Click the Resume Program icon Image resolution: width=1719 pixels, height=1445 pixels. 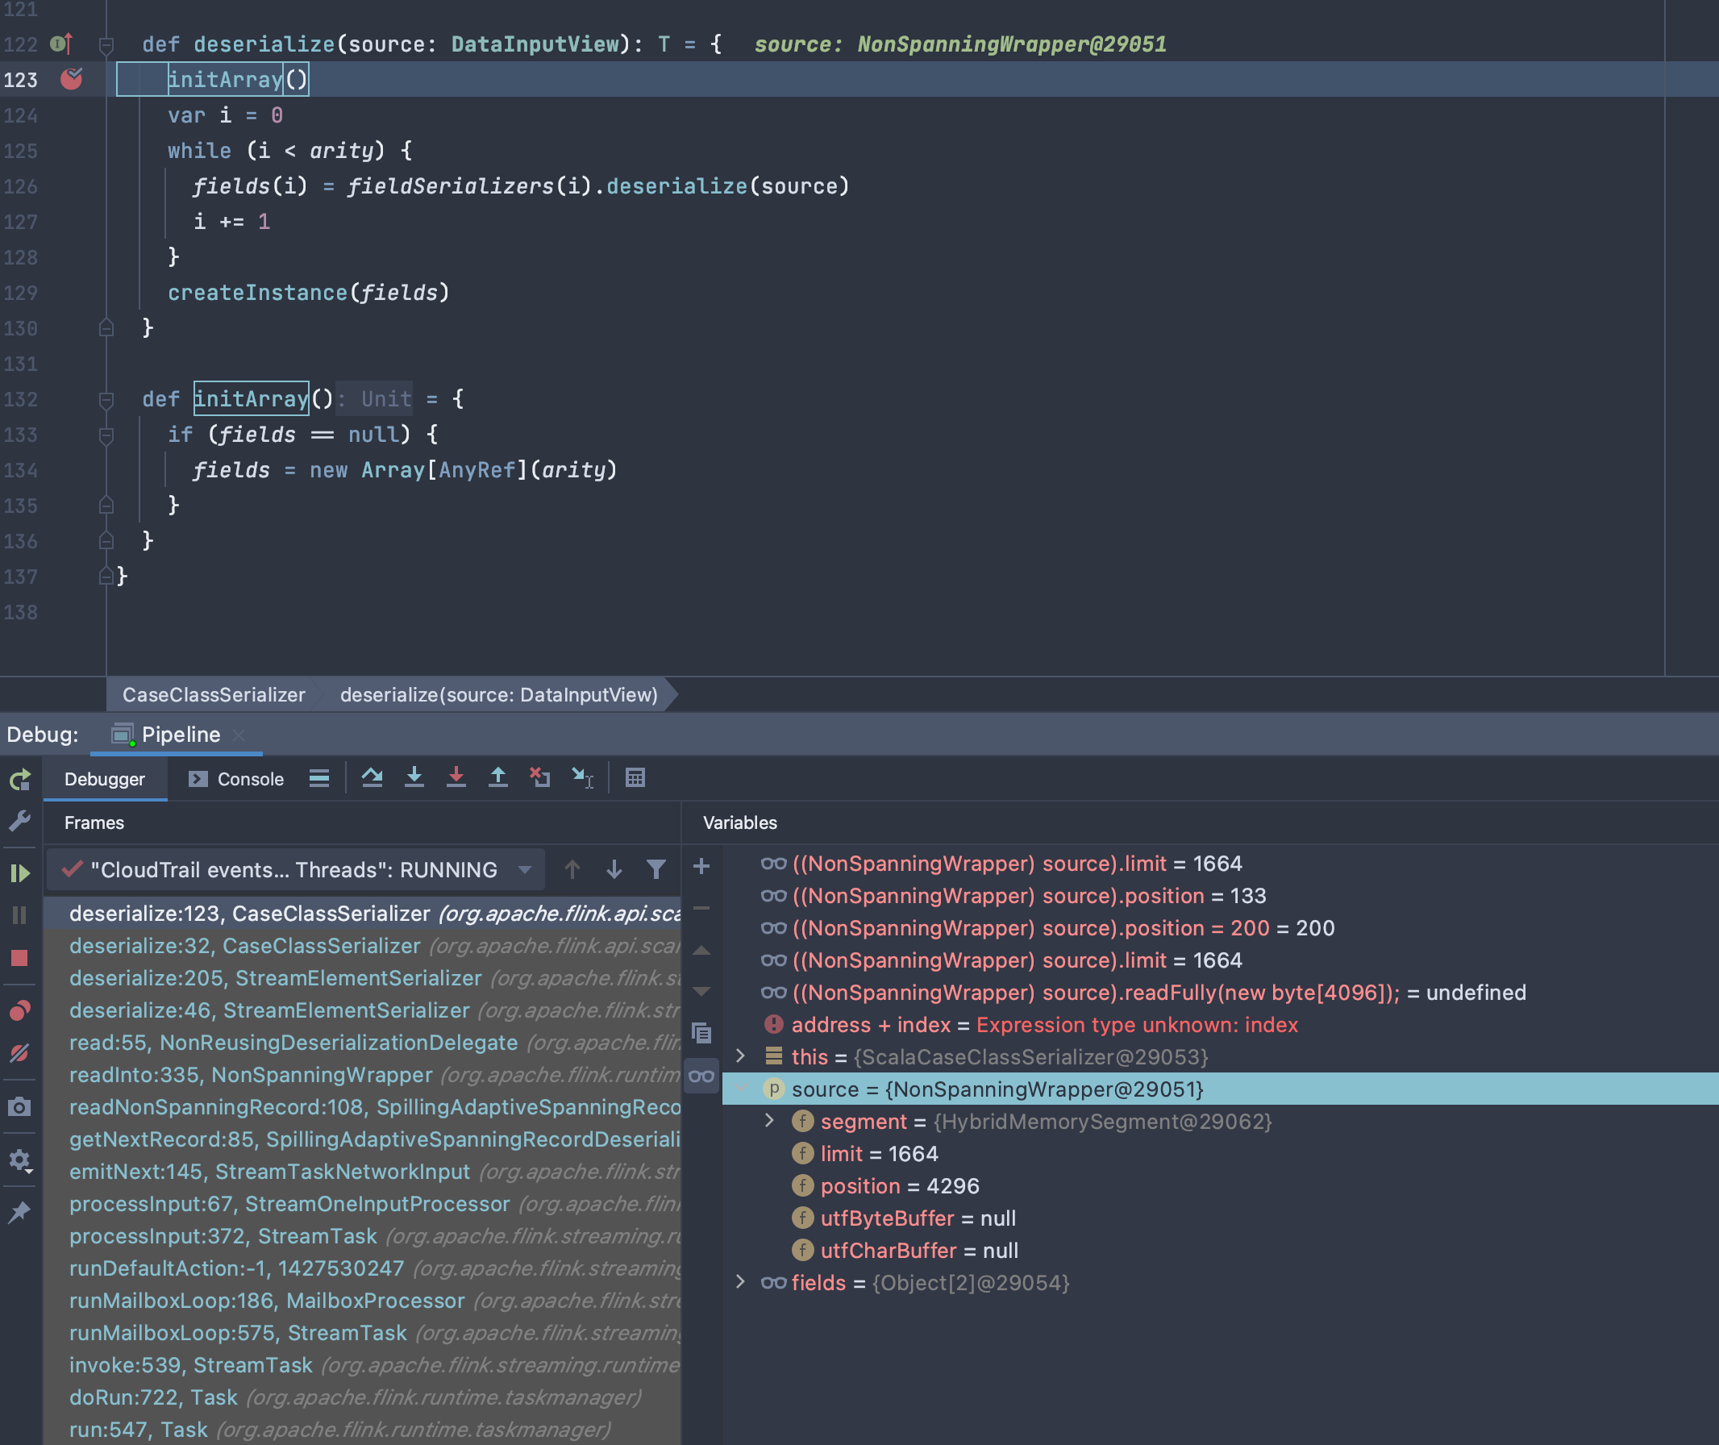19,873
